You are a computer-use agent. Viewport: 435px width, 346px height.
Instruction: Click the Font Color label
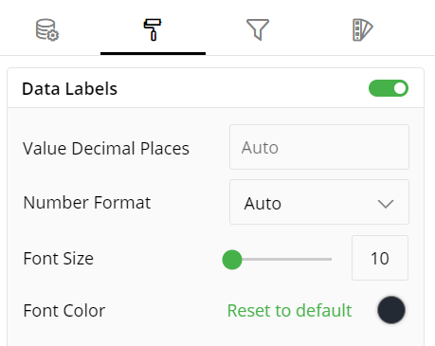click(64, 311)
